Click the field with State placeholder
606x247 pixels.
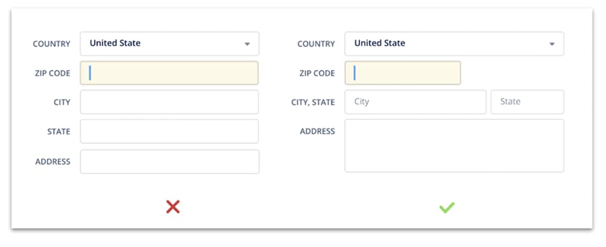[528, 102]
